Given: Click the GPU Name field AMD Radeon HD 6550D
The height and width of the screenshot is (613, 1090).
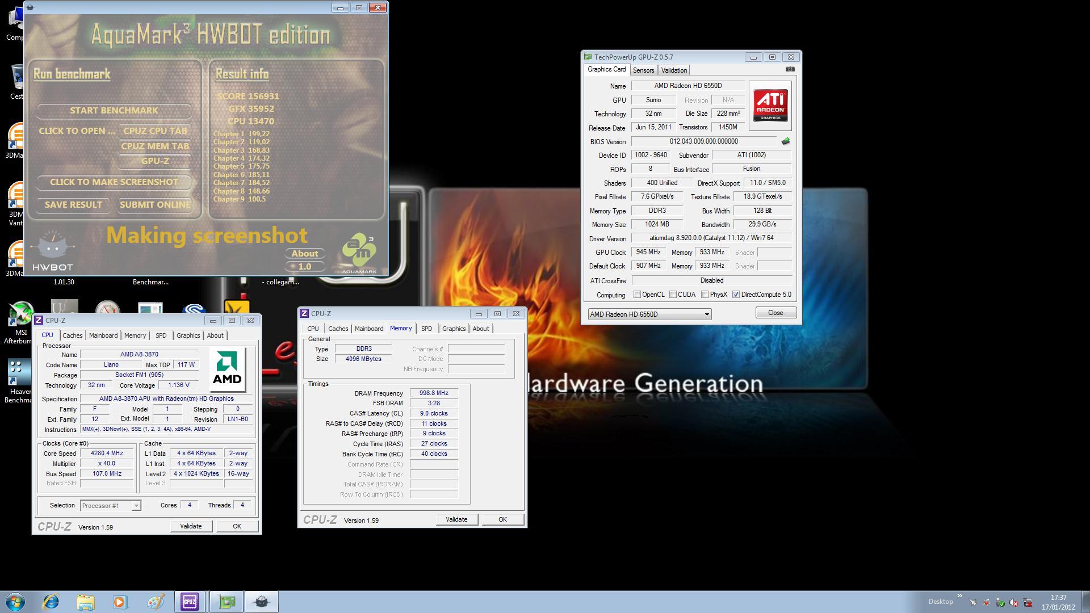Looking at the screenshot, I should pos(687,86).
